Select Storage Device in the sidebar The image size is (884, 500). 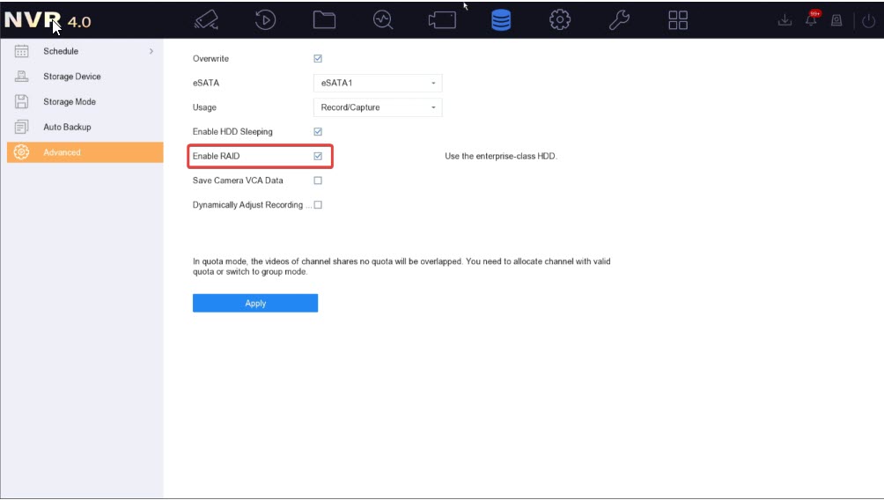[x=72, y=77]
